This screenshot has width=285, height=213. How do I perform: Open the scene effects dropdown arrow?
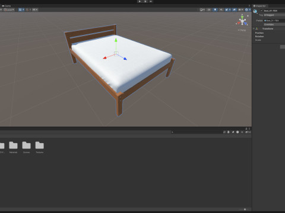point(230,9)
